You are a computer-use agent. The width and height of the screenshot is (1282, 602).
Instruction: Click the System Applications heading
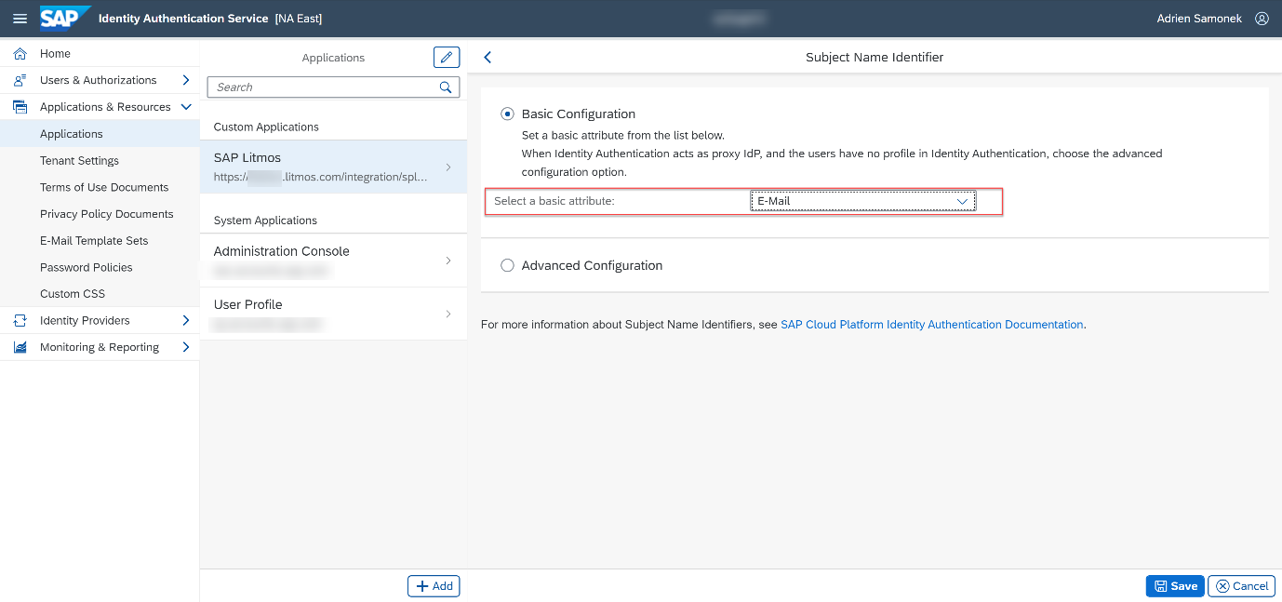(x=265, y=221)
